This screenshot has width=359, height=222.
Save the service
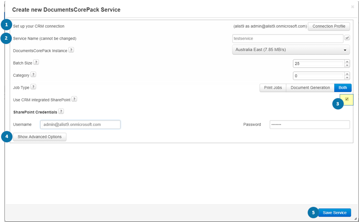tap(335, 213)
